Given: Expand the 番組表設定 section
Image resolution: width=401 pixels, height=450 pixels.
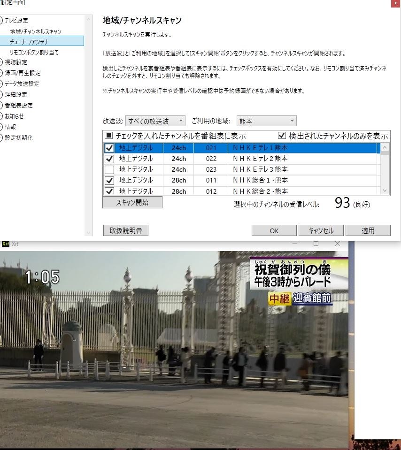Looking at the screenshot, I should (x=1, y=106).
